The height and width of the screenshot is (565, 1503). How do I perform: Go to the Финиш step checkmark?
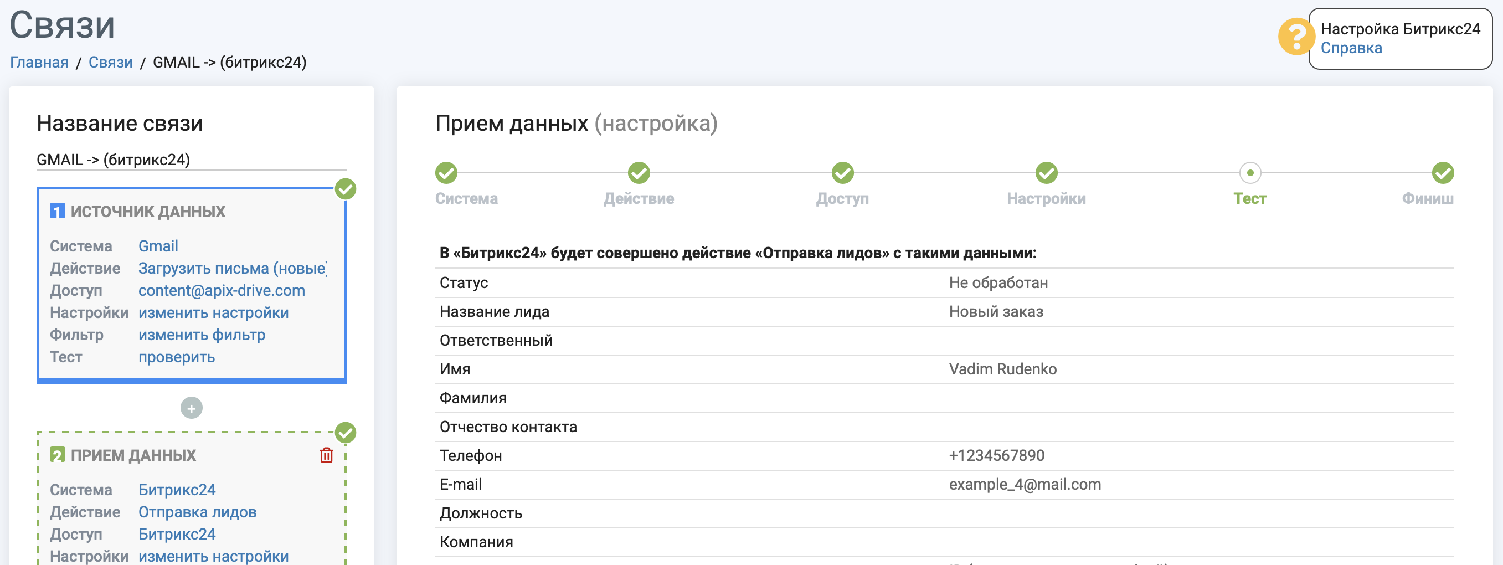point(1443,173)
